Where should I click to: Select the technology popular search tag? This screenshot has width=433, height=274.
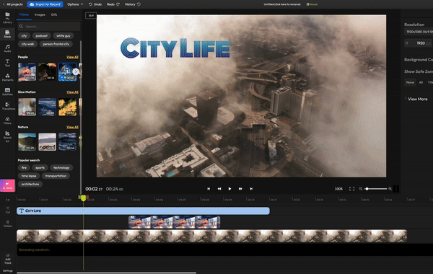(61, 168)
